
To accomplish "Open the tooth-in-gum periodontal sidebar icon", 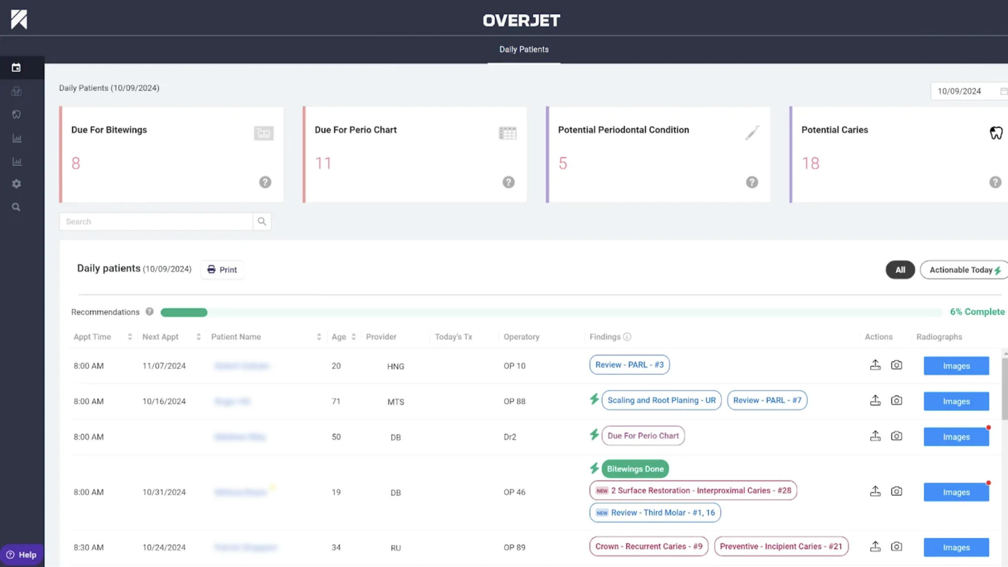I will [x=16, y=91].
